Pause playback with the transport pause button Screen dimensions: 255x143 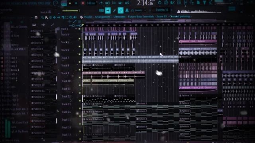pyautogui.click(x=70, y=3)
